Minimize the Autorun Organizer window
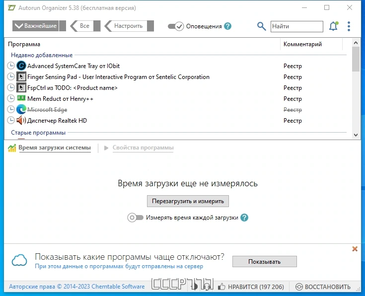Screen dimensions: 365x296 (304, 7)
